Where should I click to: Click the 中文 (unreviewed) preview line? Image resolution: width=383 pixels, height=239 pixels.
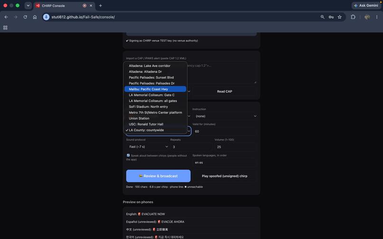coord(147,230)
